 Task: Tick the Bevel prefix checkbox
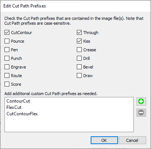79,67
